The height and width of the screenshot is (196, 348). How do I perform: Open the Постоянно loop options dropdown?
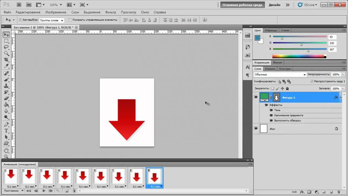(13, 191)
